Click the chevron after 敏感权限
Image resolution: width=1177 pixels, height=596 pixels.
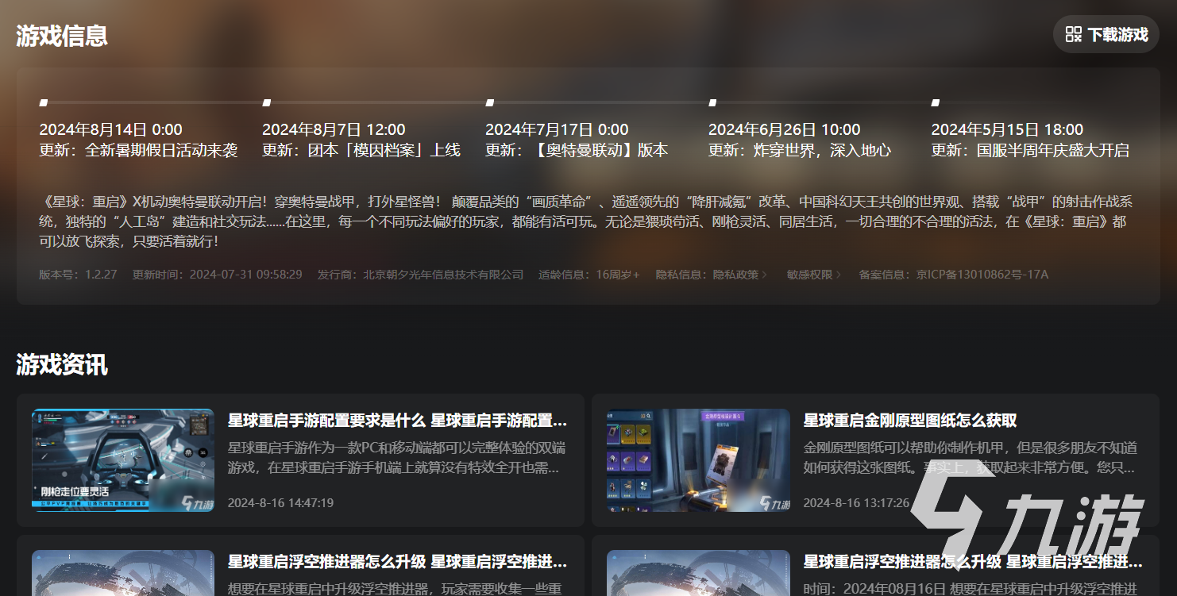[x=839, y=275]
